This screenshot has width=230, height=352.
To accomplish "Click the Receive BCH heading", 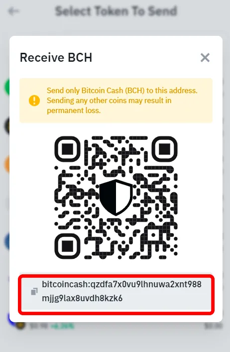I will (56, 57).
